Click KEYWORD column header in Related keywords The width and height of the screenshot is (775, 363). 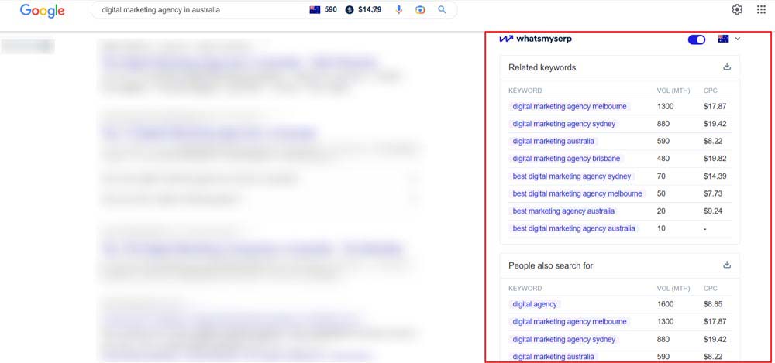525,91
